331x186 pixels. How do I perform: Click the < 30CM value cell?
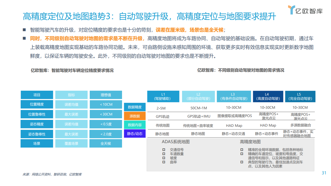106,114
